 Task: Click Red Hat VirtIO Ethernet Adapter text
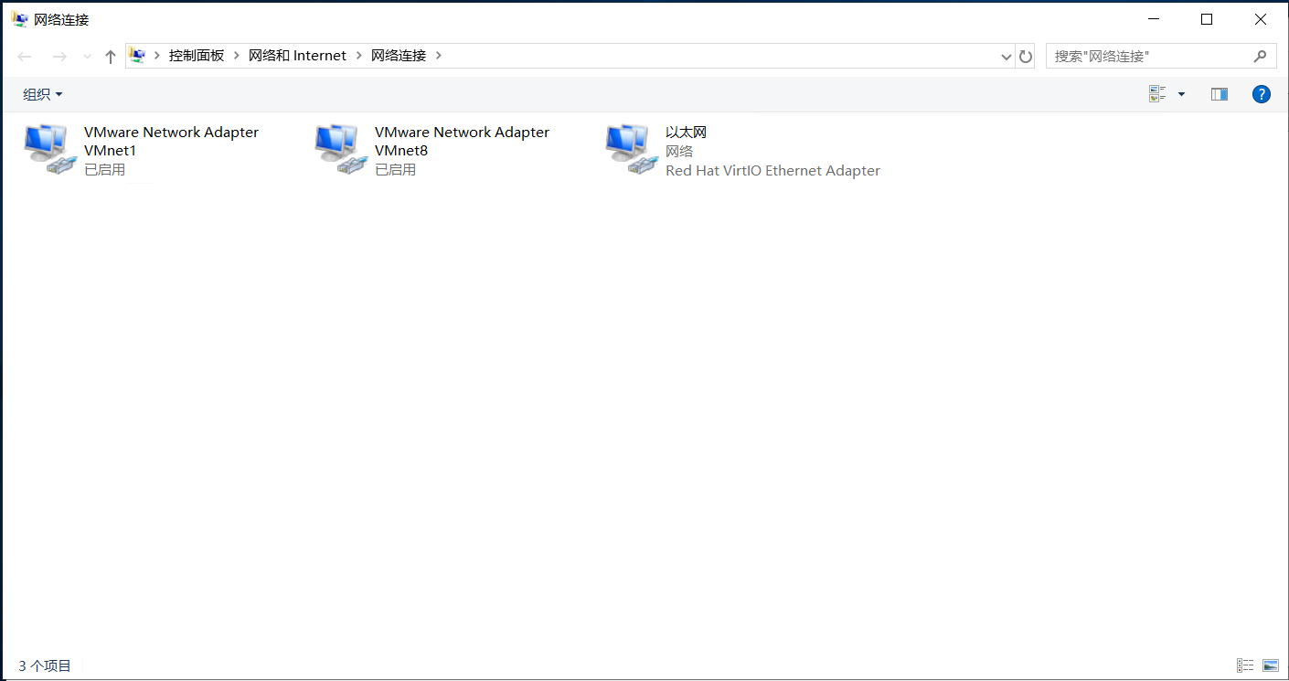[772, 170]
